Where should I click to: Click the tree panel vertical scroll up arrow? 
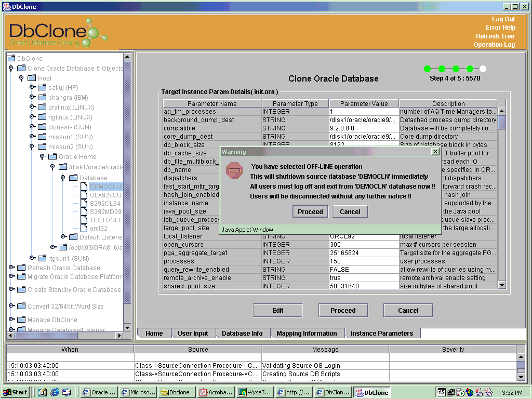tap(127, 56)
